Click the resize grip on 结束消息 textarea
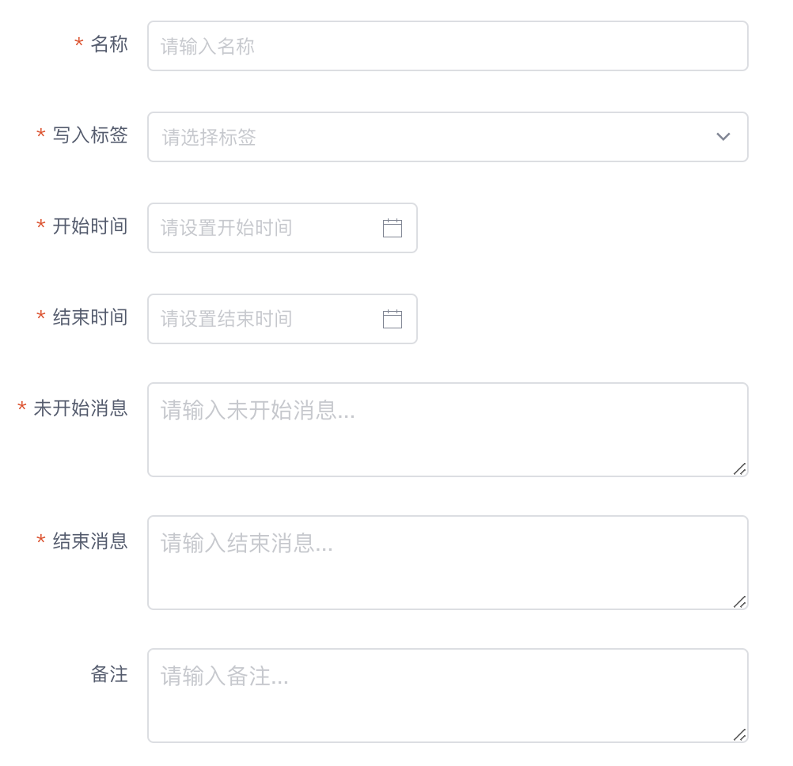Screen dimensions: 793x766 [741, 602]
